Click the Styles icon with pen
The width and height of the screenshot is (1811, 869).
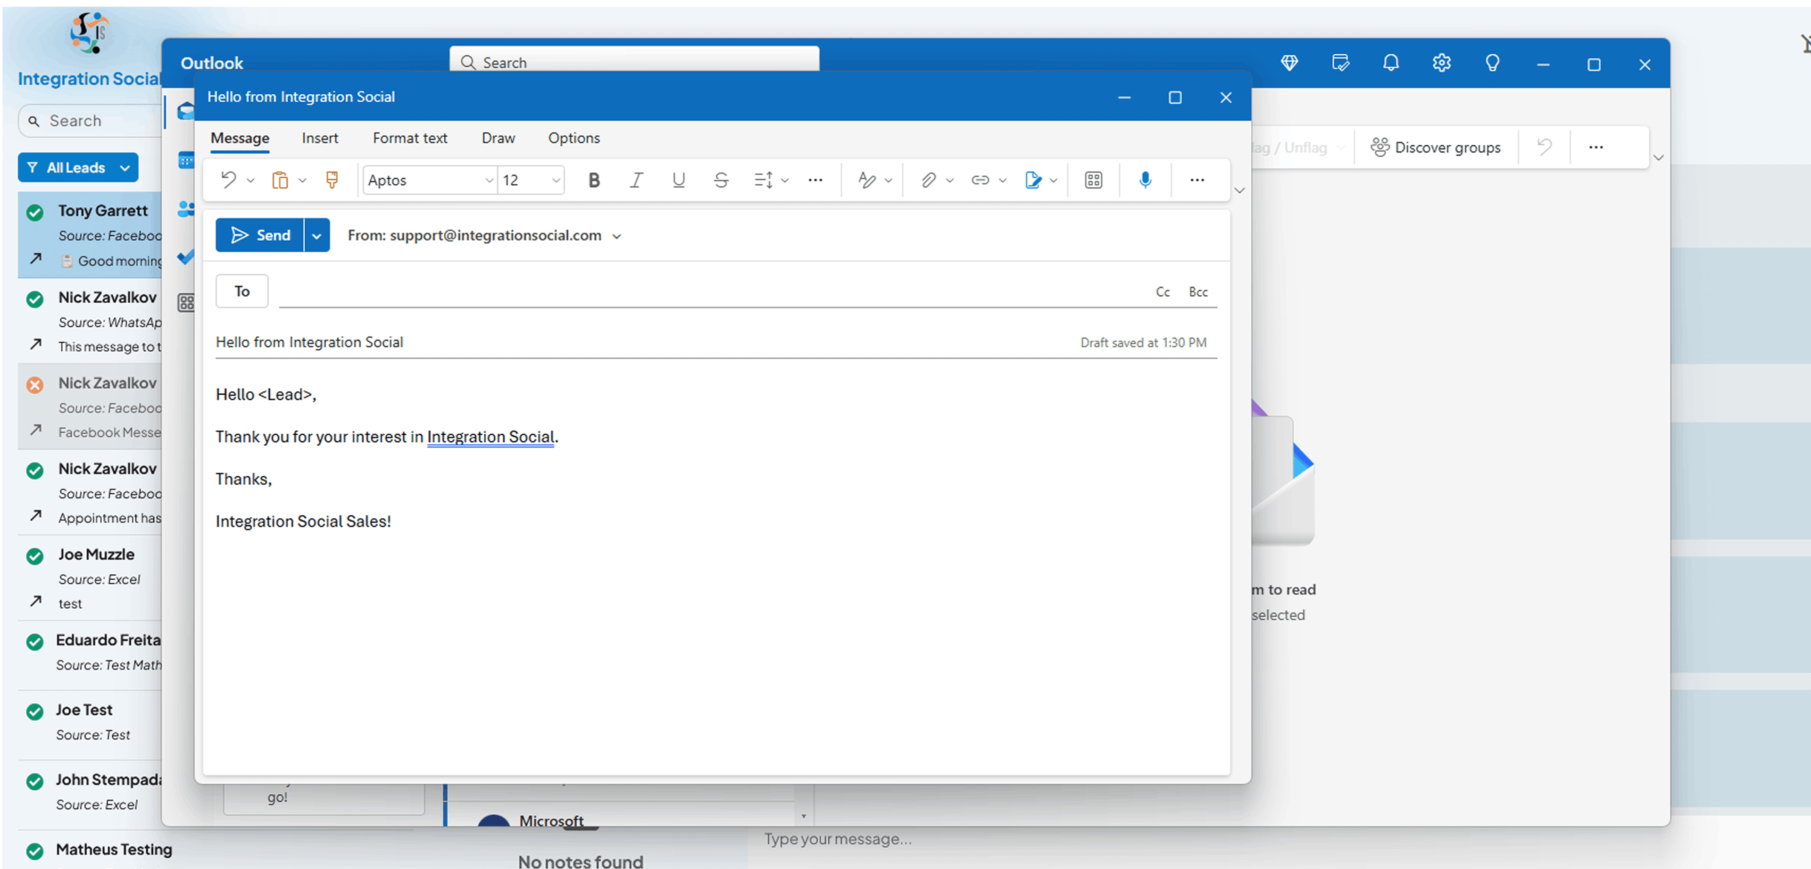[x=867, y=180]
